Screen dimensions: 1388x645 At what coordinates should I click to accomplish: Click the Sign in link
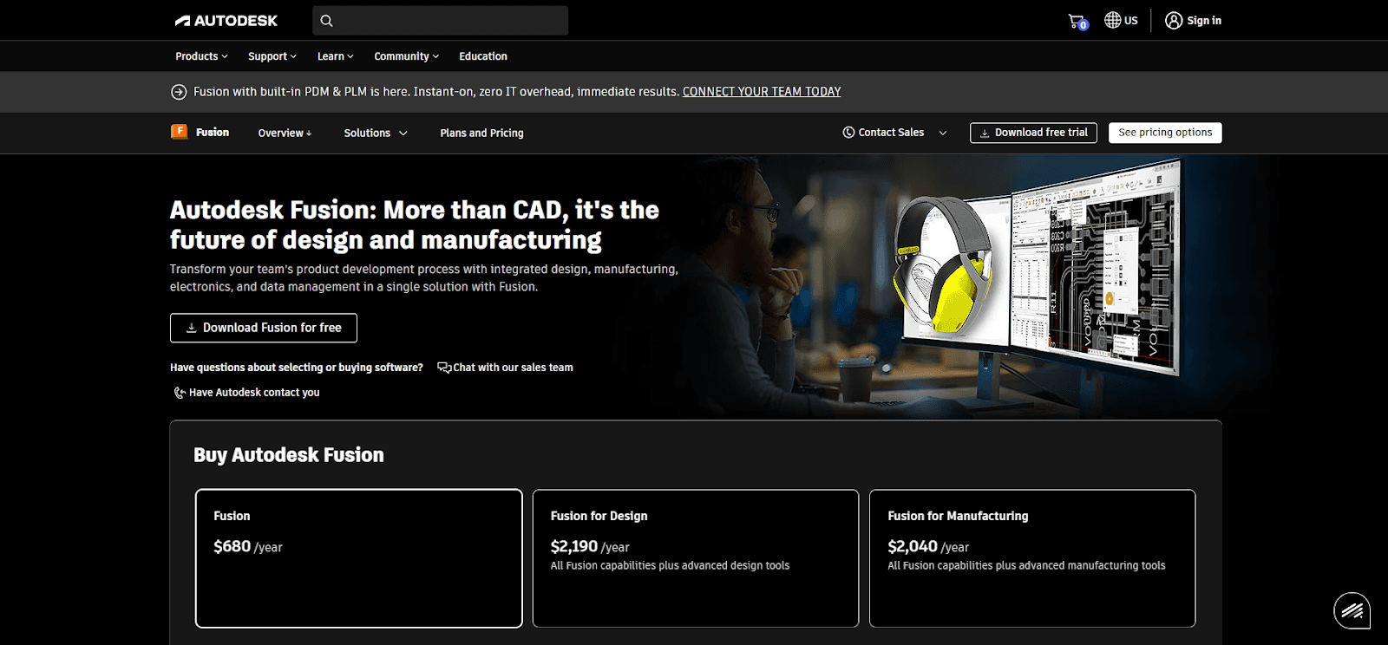[1204, 21]
